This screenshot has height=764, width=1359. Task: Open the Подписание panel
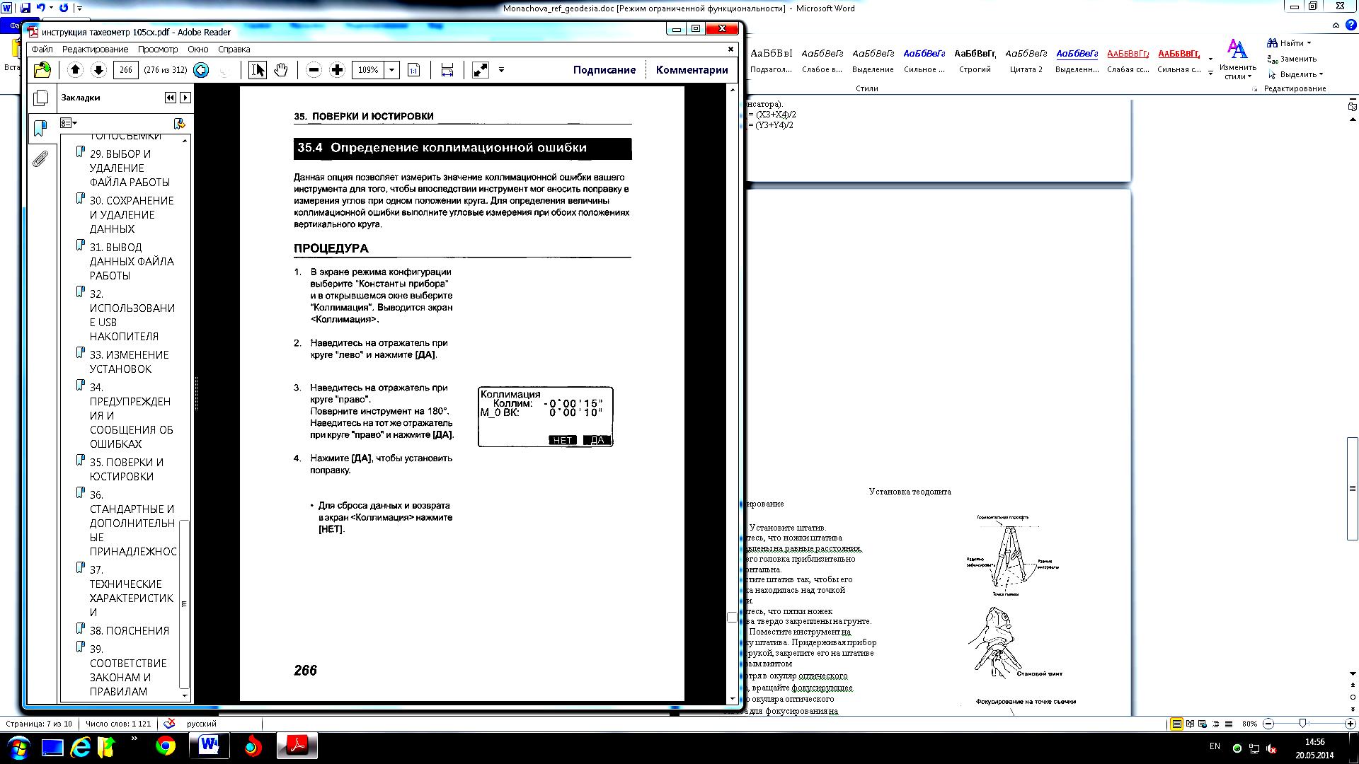point(604,69)
